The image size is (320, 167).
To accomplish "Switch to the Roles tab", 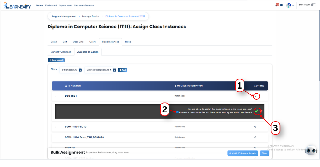I will click(x=128, y=42).
